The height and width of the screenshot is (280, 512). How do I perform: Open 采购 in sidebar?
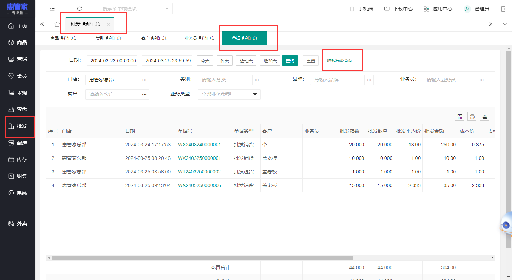(17, 93)
